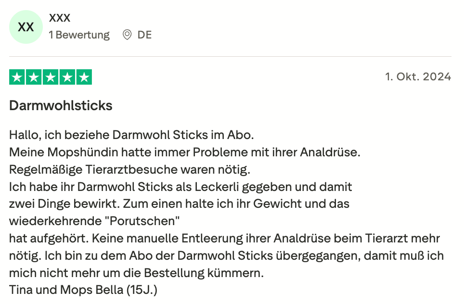Select the fifth rating star

84,77
